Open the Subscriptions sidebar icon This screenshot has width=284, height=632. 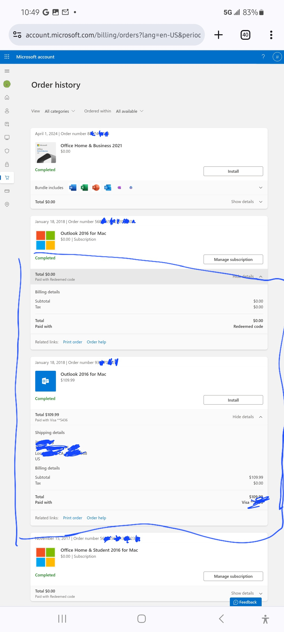pyautogui.click(x=7, y=124)
